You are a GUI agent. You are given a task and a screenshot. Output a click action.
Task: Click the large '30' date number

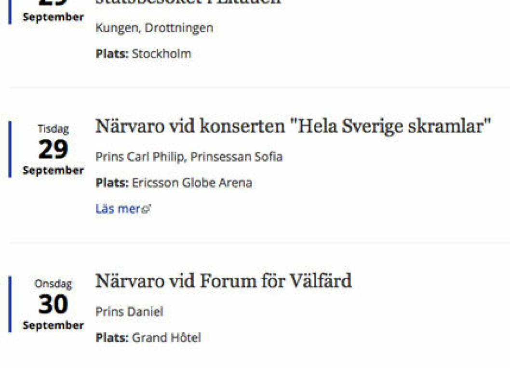(x=54, y=304)
